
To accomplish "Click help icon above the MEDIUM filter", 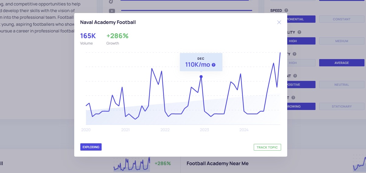I will 299,32.
